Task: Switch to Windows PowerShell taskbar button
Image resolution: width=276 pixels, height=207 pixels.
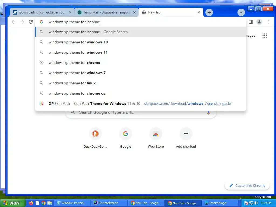Action: coord(72,203)
